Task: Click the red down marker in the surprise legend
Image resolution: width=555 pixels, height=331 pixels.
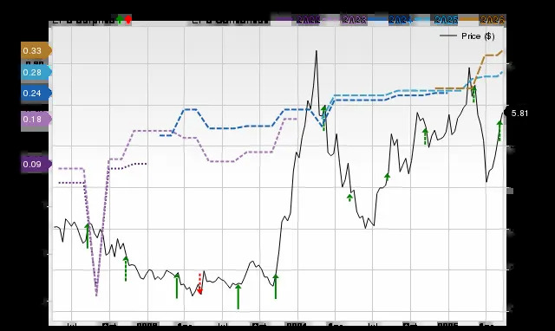Action: (x=128, y=19)
